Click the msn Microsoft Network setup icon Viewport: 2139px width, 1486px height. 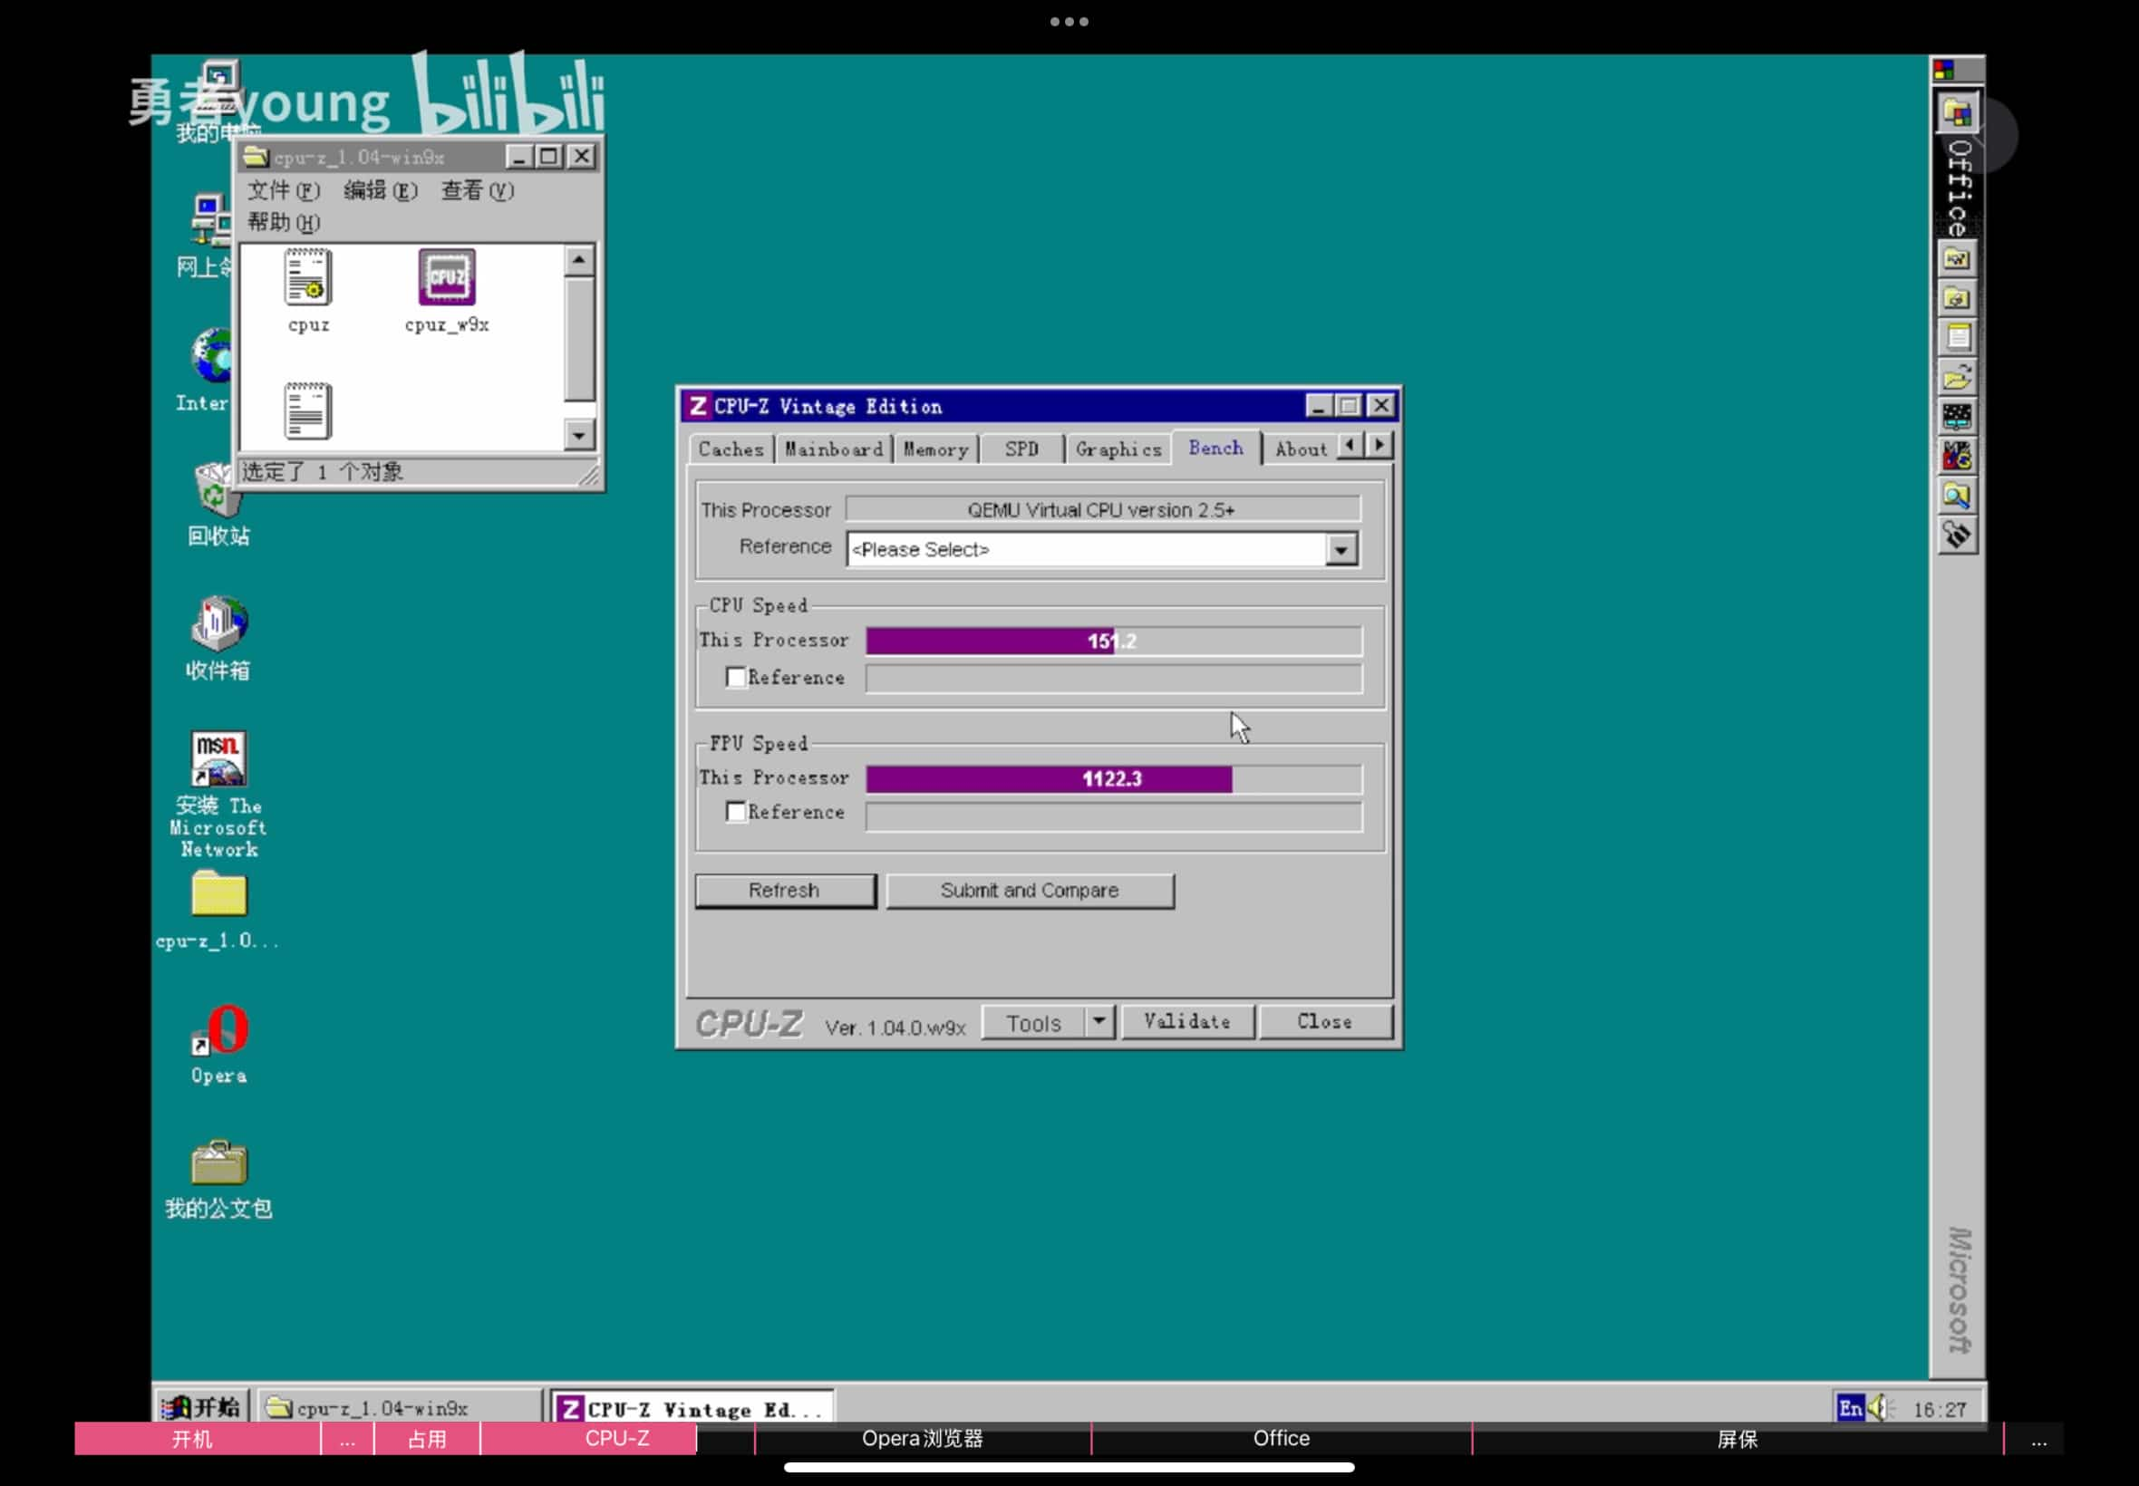(218, 757)
